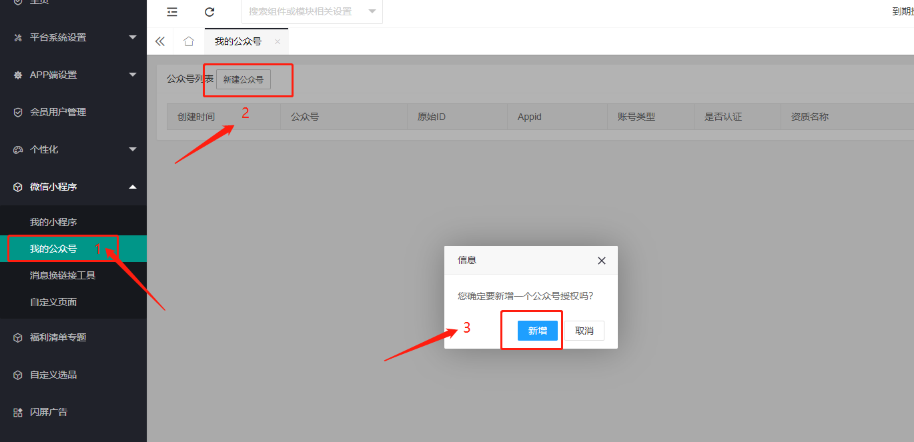Close the 我的公众号 tab with its x icon
This screenshot has height=442, width=914.
278,41
